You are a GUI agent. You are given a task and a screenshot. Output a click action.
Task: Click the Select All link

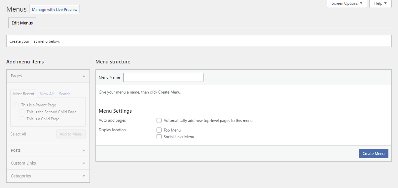[18, 134]
